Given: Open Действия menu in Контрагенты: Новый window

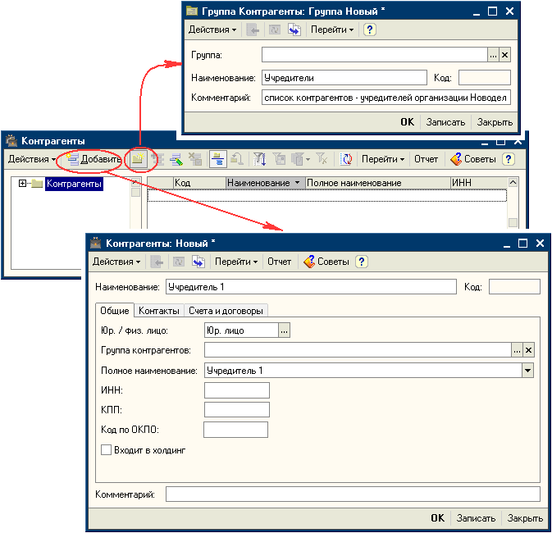Looking at the screenshot, I should [116, 262].
